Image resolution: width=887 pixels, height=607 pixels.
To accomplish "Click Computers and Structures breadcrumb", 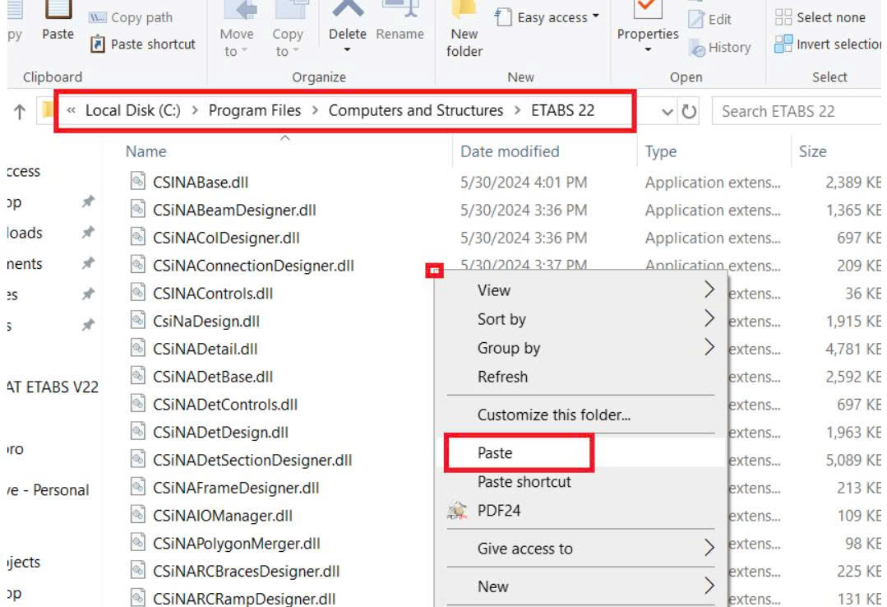I will [x=416, y=110].
